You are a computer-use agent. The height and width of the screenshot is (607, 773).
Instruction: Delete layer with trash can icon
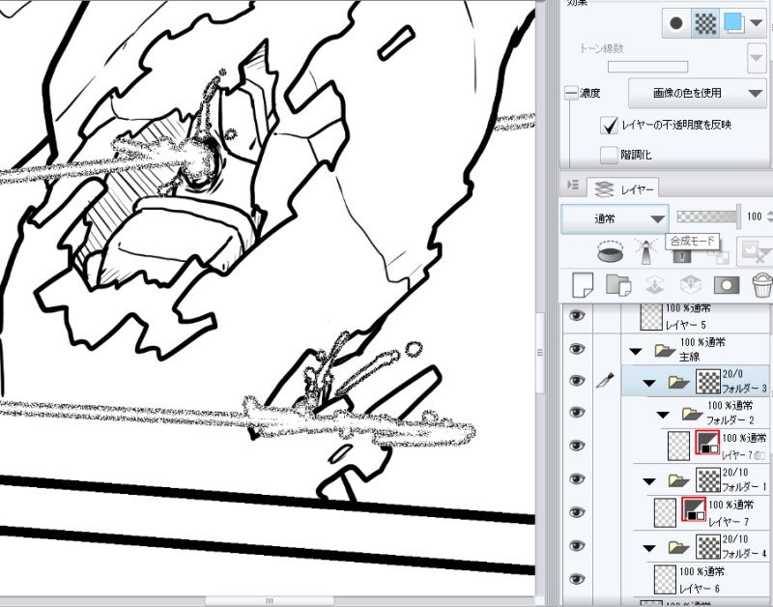(762, 285)
